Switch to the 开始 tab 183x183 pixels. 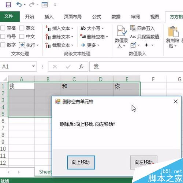[30, 17]
